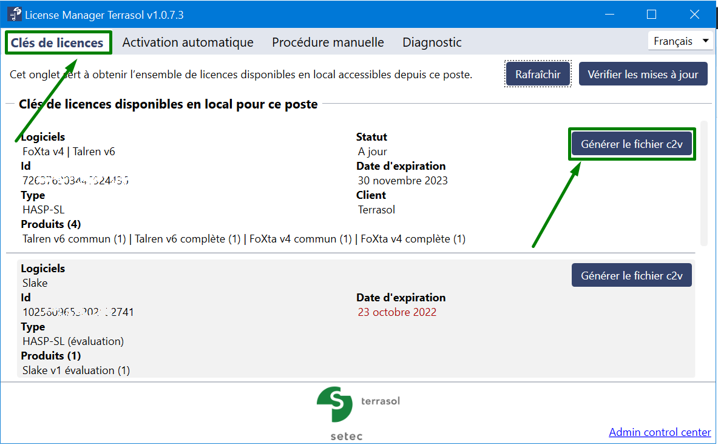The width and height of the screenshot is (718, 445).
Task: Click the setec terrasol logo
Action: coord(358,414)
